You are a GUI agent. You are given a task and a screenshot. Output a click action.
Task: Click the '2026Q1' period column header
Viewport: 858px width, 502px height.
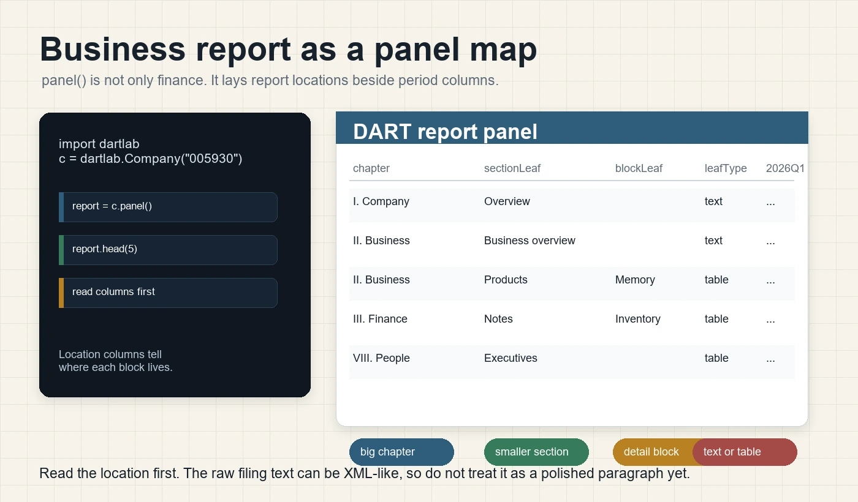pyautogui.click(x=785, y=168)
